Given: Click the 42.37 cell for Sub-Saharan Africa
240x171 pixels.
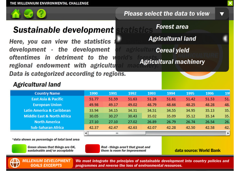Looking at the screenshot, I should click(94, 127).
